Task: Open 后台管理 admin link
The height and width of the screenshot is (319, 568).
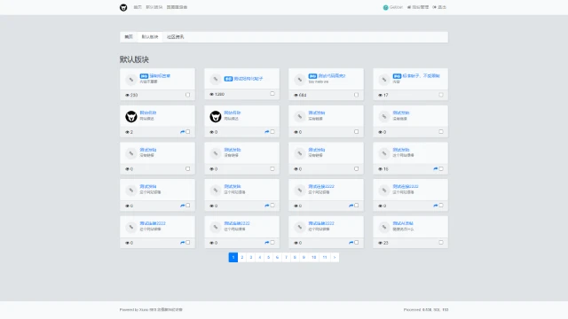Action: [418, 7]
